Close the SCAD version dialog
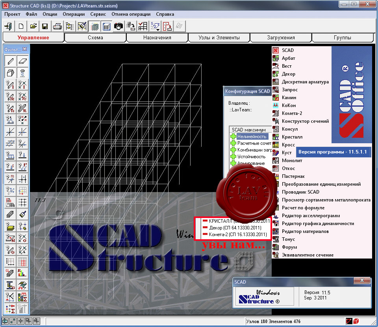The height and width of the screenshot is (327, 378). (362, 280)
